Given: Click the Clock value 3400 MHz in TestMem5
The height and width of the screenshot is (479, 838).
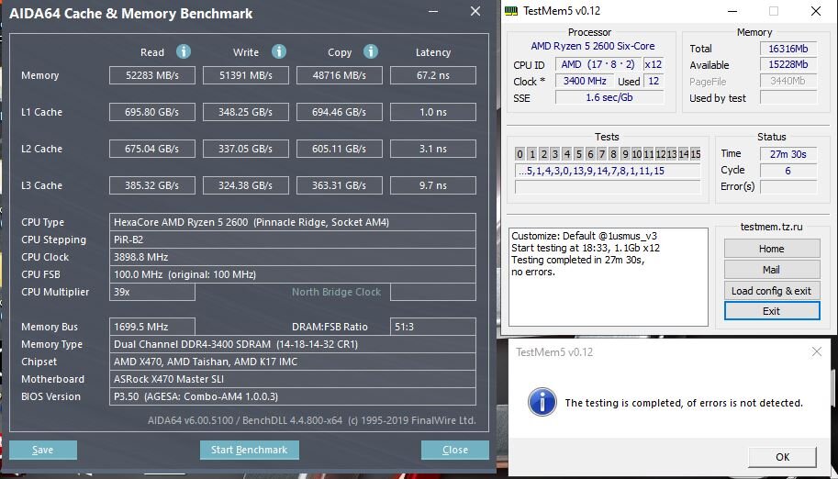Looking at the screenshot, I should [x=585, y=81].
